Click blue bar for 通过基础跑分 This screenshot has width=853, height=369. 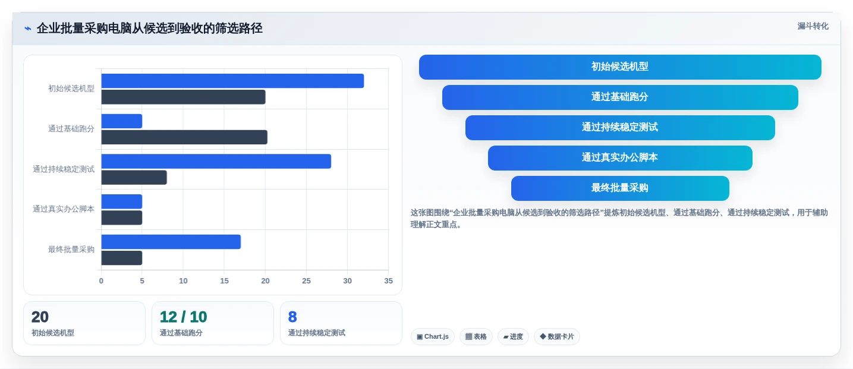pyautogui.click(x=122, y=121)
